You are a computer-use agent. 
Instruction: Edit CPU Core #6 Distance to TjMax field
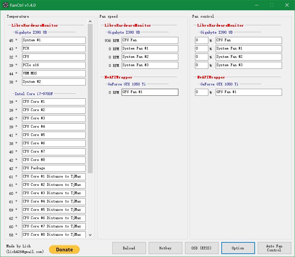pyautogui.click(x=54, y=218)
